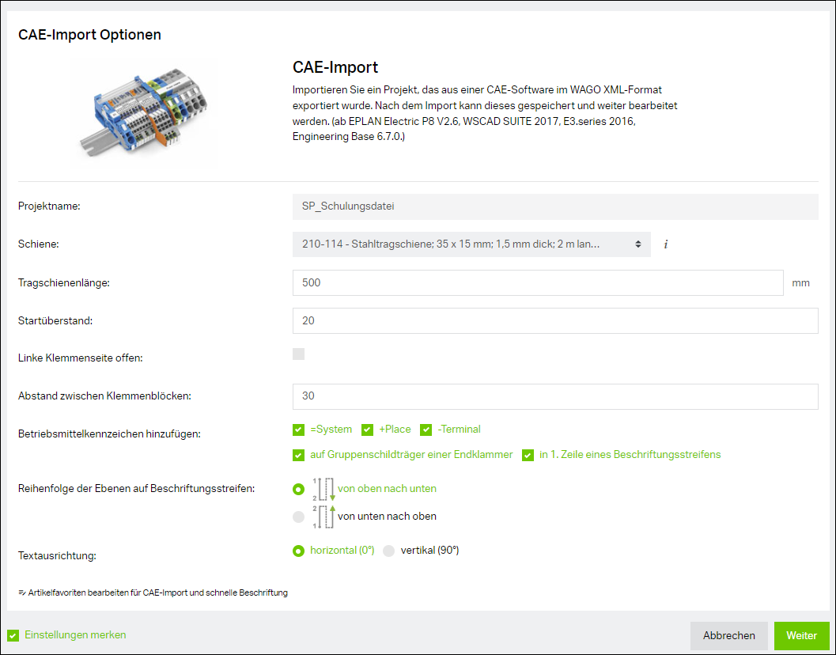The width and height of the screenshot is (836, 655).
Task: Open Artikelfavoriten bearbeiten für CAE-Import link
Action: tap(158, 592)
